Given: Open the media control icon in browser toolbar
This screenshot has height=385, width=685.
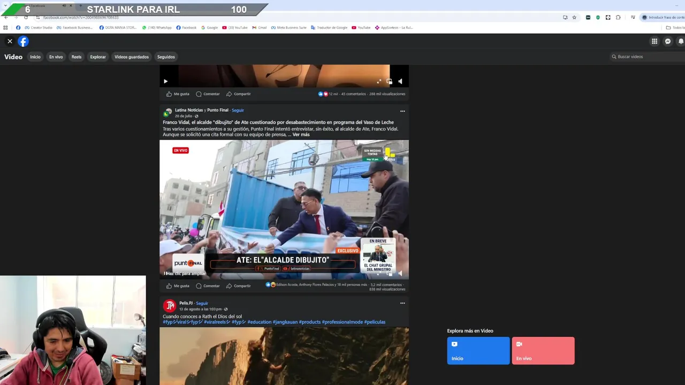Looking at the screenshot, I should [633, 18].
